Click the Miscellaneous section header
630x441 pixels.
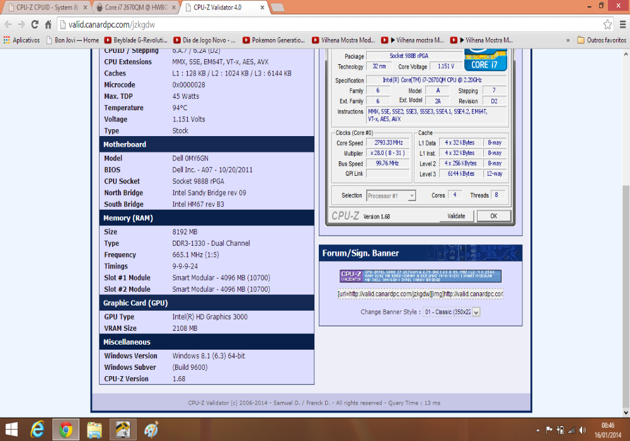click(207, 342)
